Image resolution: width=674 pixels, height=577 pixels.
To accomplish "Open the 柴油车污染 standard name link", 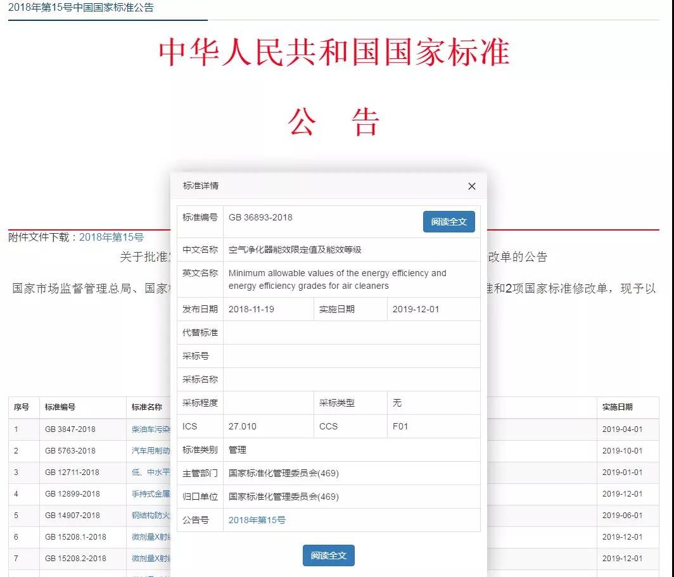I will 151,429.
